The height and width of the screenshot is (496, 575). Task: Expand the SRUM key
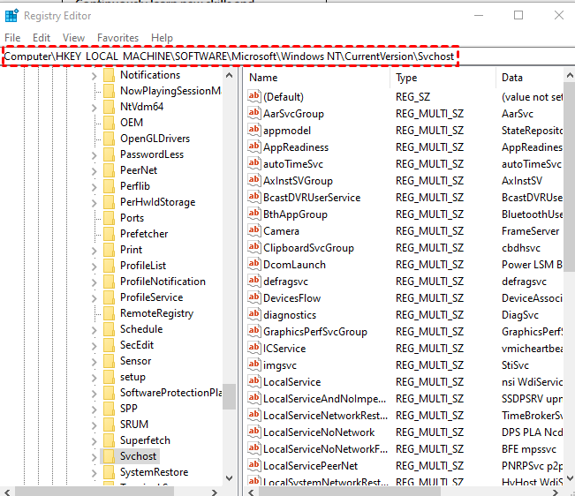tap(95, 425)
